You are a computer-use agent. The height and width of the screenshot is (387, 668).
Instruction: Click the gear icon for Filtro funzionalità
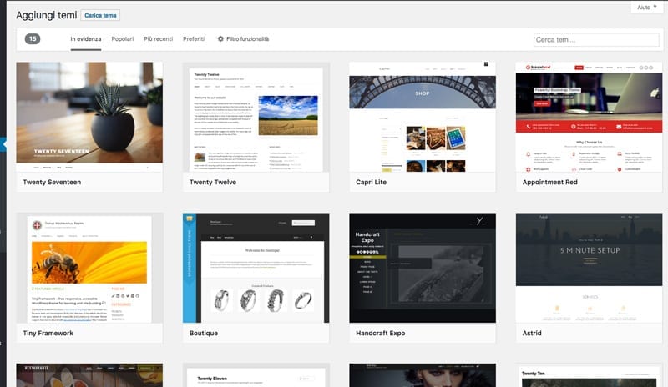click(x=221, y=39)
